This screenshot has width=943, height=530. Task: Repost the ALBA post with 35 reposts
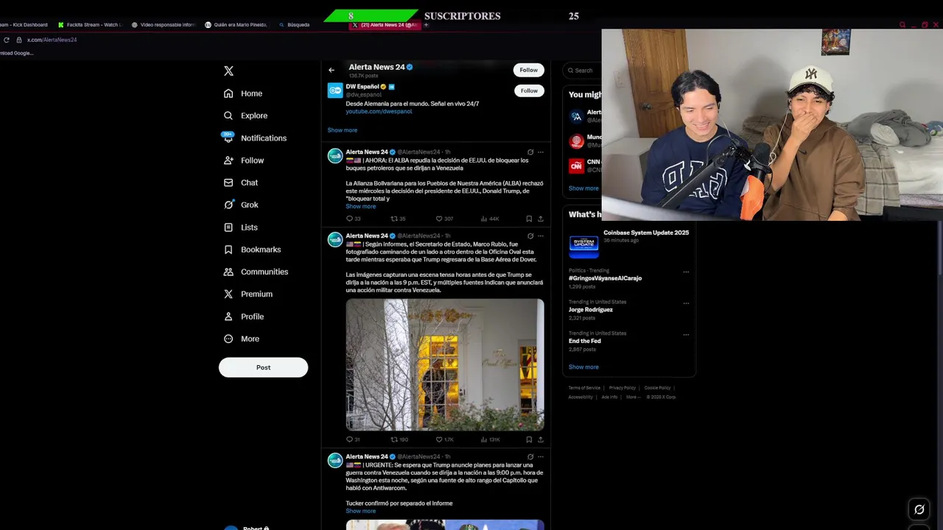pyautogui.click(x=398, y=219)
